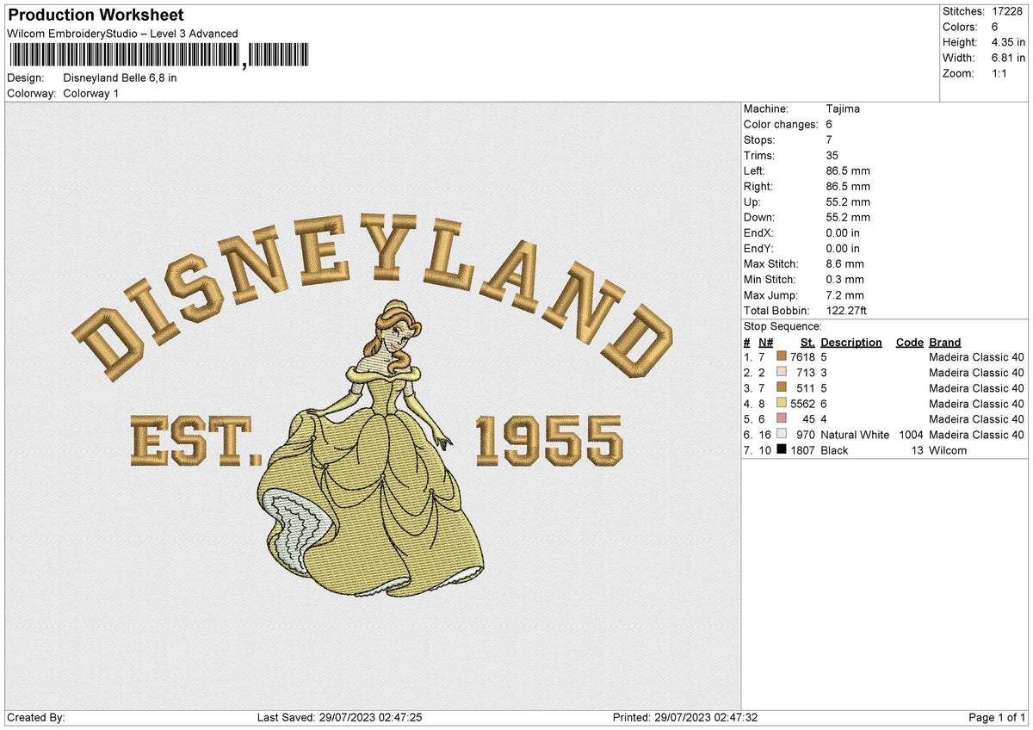Image resolution: width=1033 pixels, height=730 pixels.
Task: Click the 'Code' column header
Action: [909, 342]
